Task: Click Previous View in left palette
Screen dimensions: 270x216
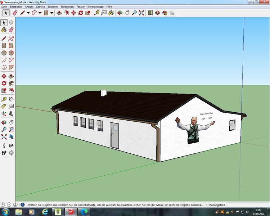Action: (x=11, y=137)
